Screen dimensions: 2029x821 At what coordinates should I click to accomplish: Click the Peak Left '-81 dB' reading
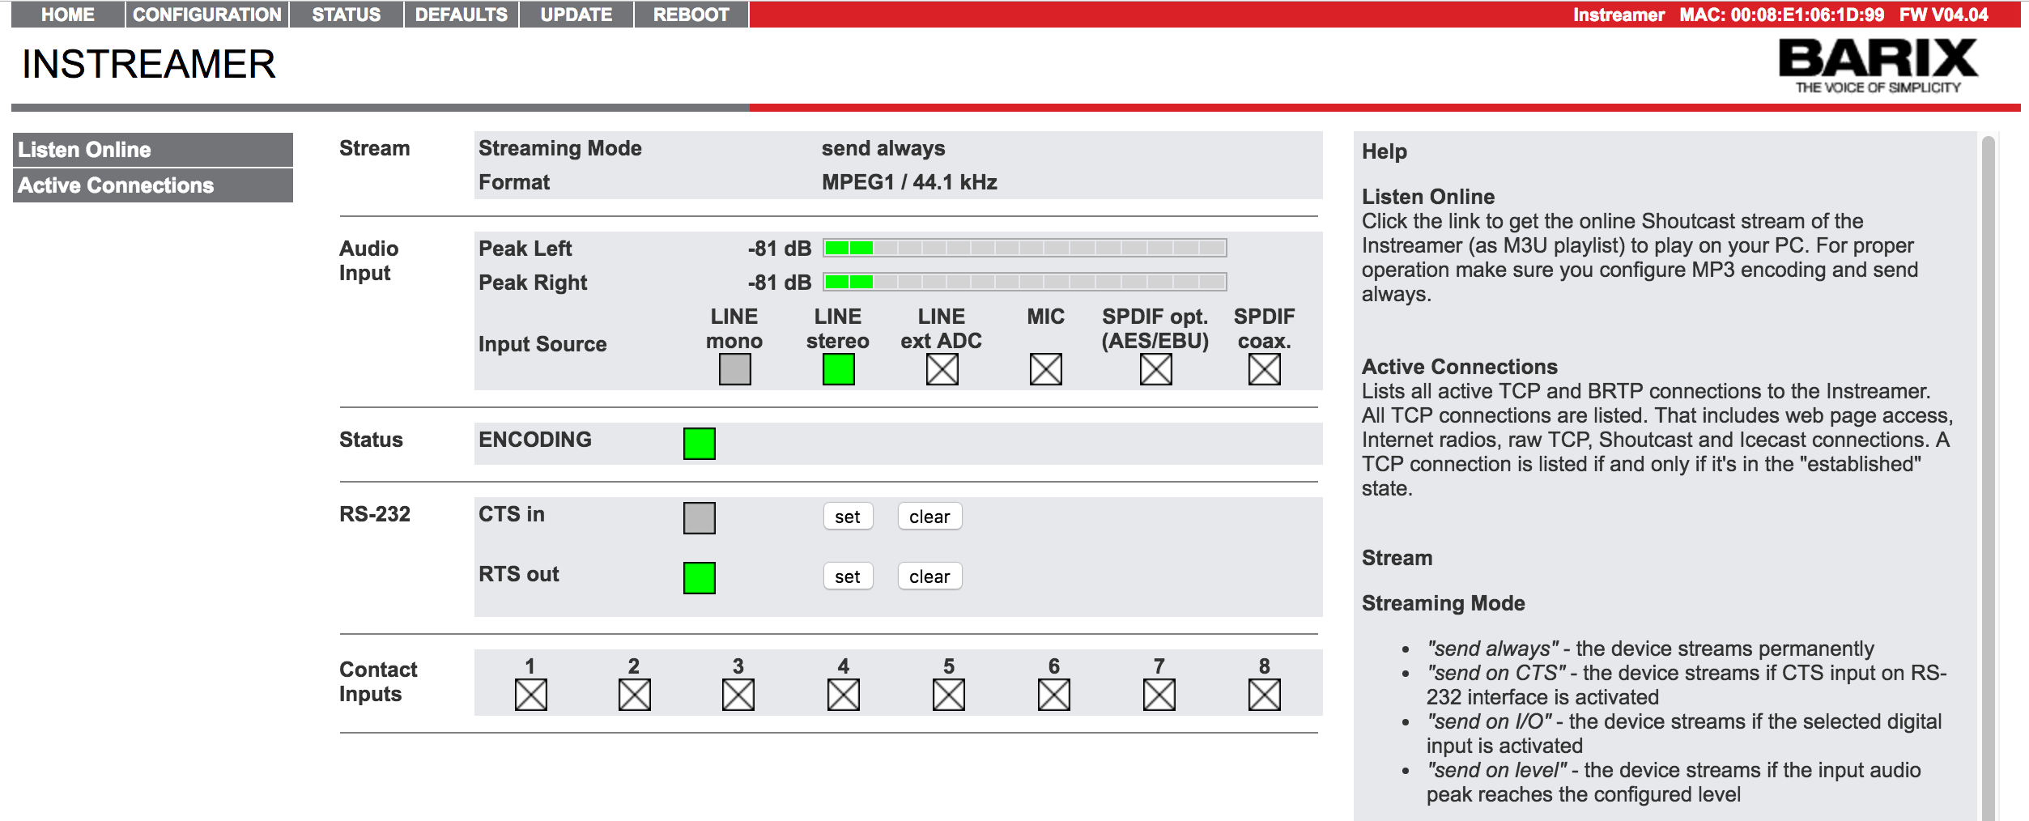pos(779,249)
